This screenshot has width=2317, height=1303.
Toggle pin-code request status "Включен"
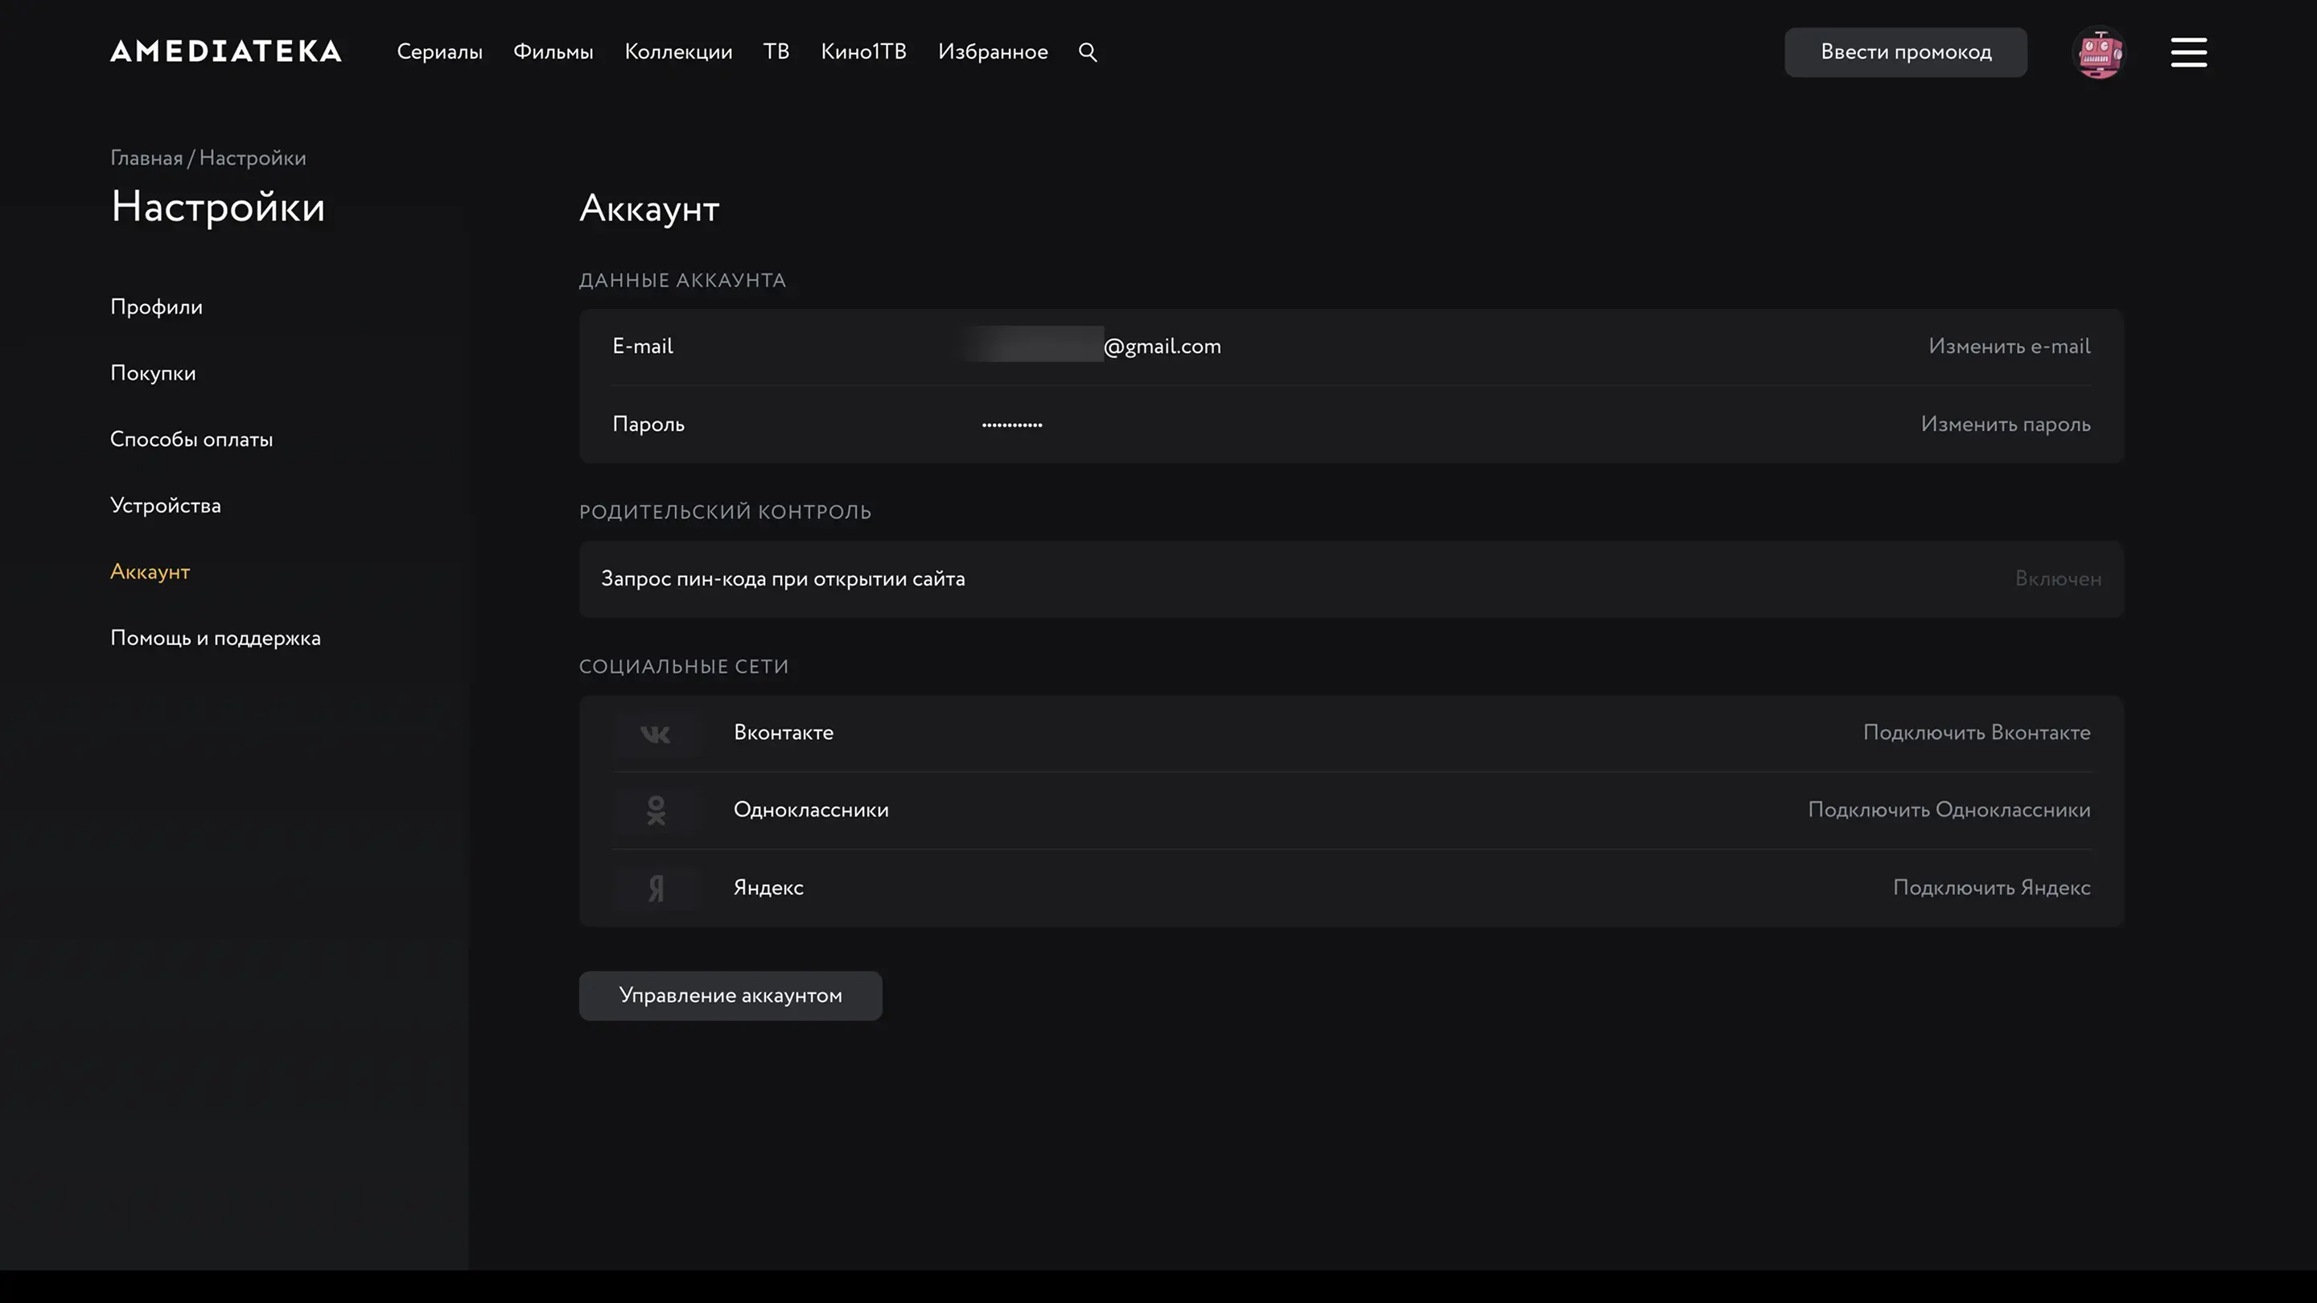pyautogui.click(x=2057, y=579)
